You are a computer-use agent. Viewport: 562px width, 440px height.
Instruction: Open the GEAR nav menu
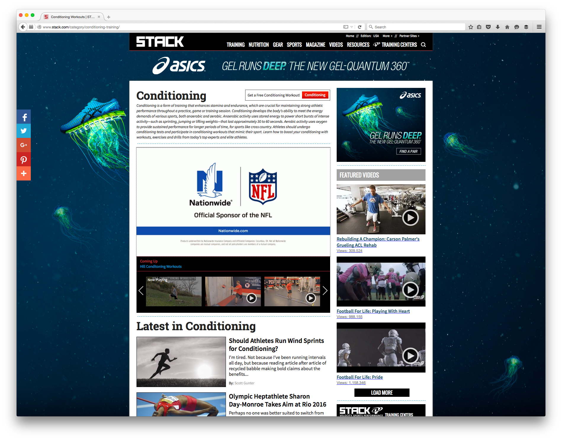(278, 45)
